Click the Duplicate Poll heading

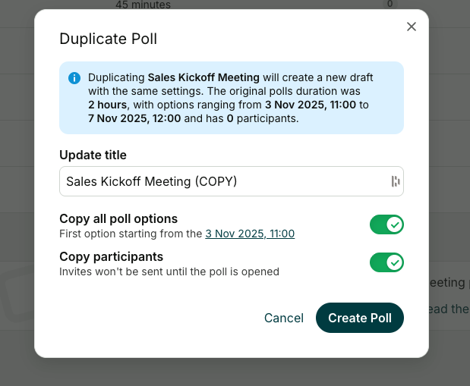[109, 39]
